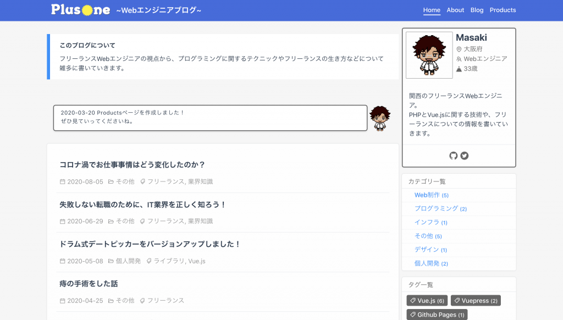Open the Home navigation item

point(432,10)
